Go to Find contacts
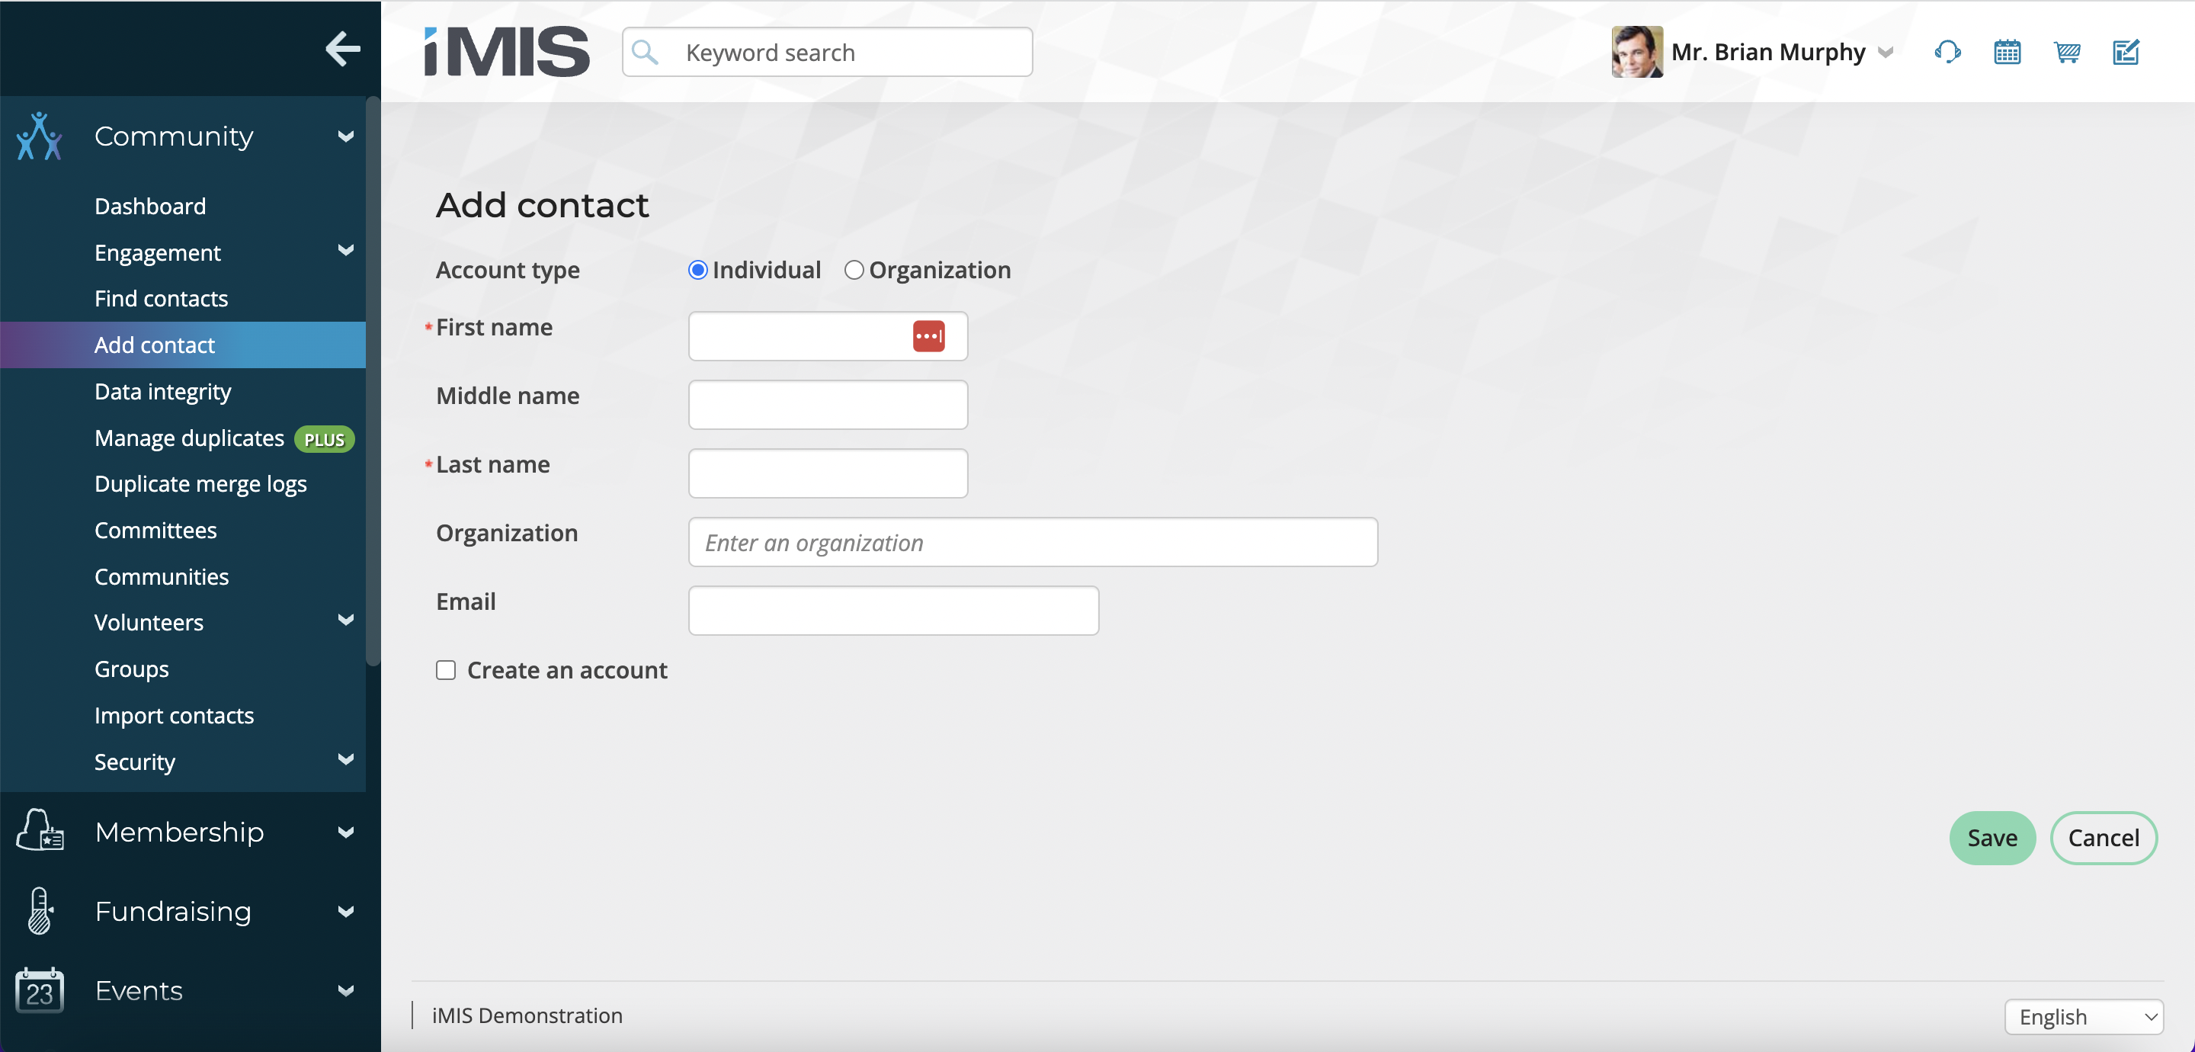2195x1052 pixels. 161,298
